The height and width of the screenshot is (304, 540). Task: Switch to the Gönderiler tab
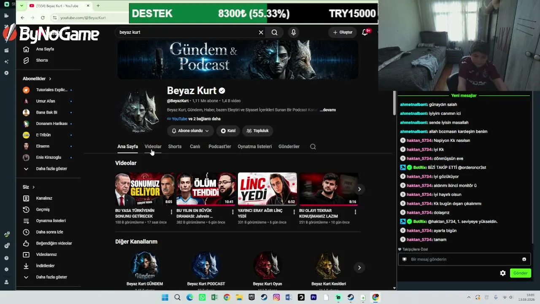[289, 147]
